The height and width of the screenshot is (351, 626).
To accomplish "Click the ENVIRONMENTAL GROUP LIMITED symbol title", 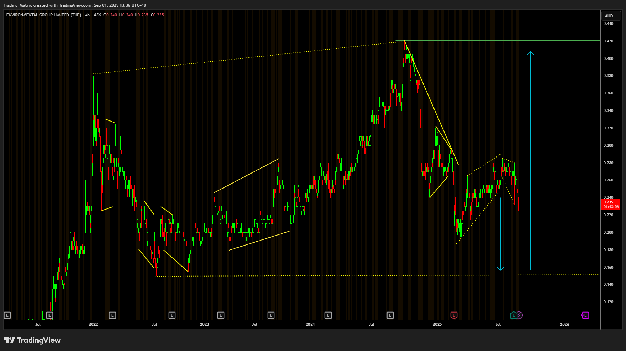I will (x=43, y=15).
